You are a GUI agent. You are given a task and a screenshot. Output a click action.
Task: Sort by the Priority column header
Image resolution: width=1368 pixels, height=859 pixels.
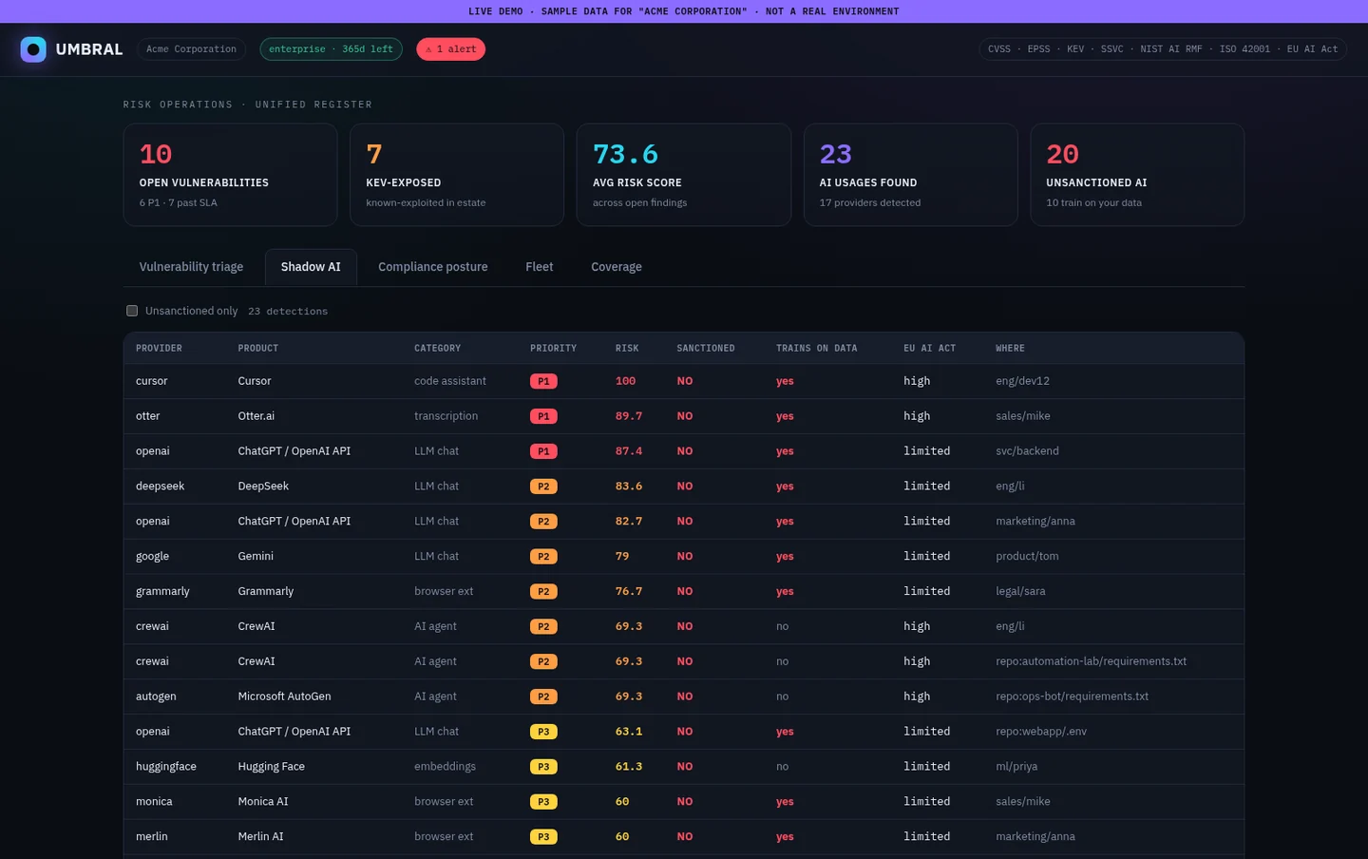(x=553, y=349)
